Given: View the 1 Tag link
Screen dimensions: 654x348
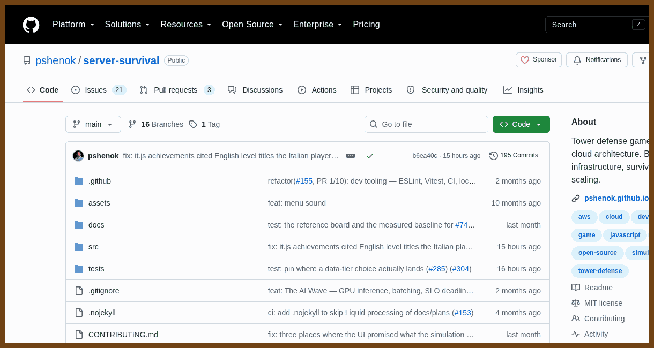Looking at the screenshot, I should (x=204, y=124).
